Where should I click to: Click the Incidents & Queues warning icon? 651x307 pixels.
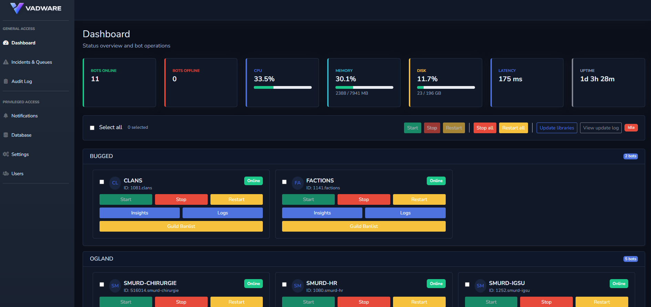(x=6, y=62)
